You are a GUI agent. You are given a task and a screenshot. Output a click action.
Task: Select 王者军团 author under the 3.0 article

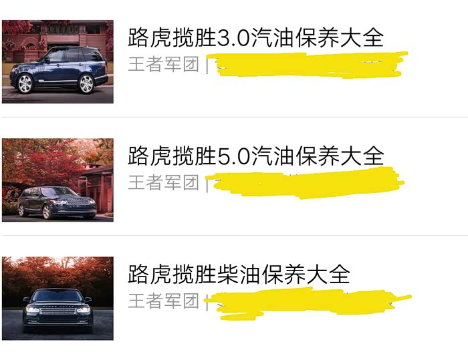[x=164, y=64]
